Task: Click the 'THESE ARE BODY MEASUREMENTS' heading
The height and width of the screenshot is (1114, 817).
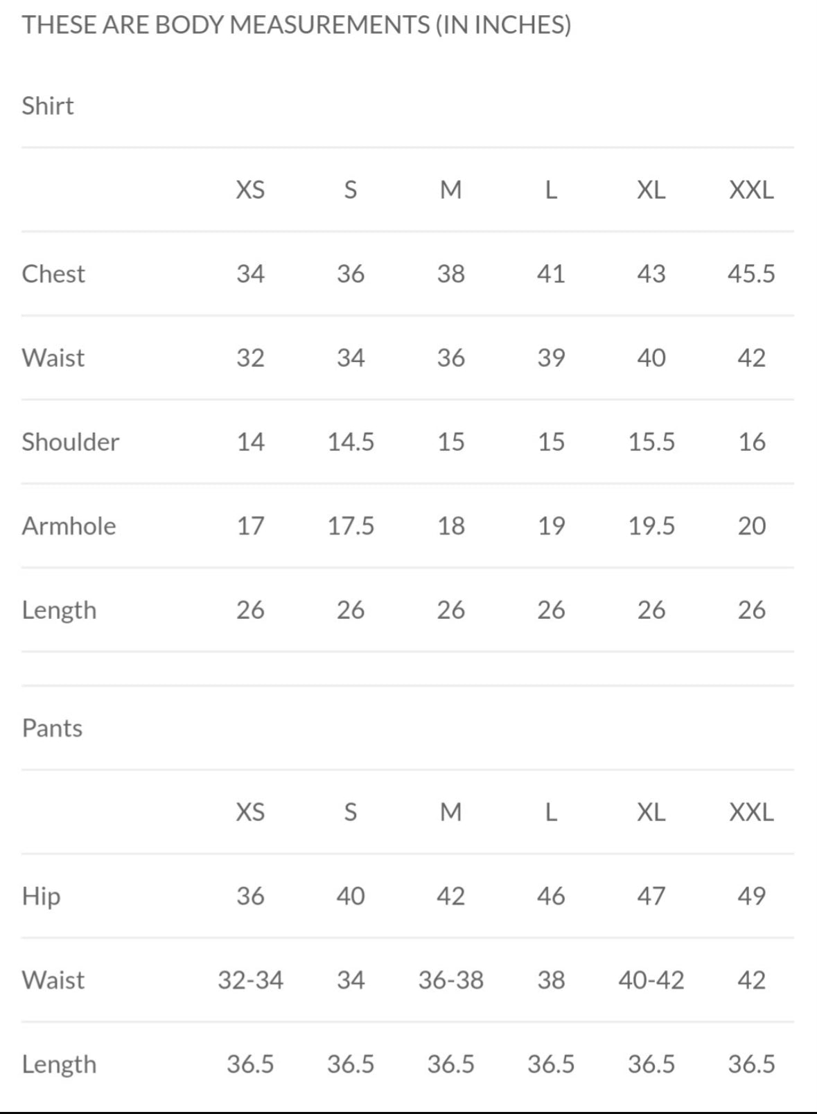Action: point(297,25)
